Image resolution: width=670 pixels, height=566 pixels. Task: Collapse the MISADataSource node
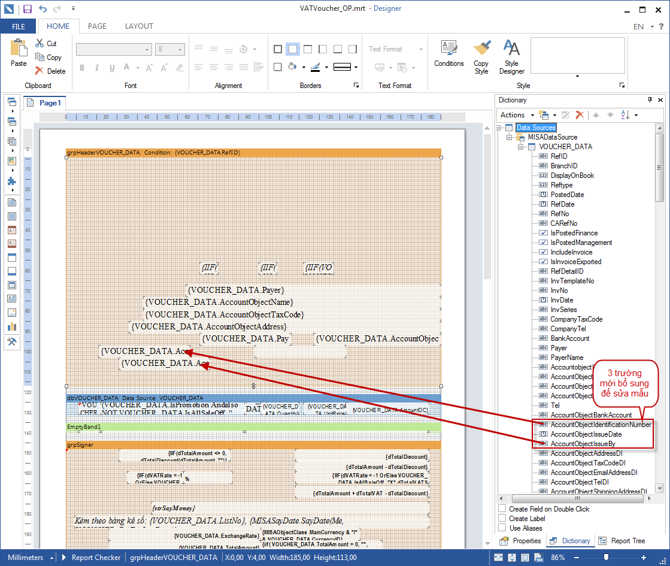(x=509, y=137)
